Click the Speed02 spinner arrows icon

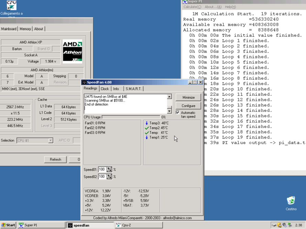coord(109,177)
